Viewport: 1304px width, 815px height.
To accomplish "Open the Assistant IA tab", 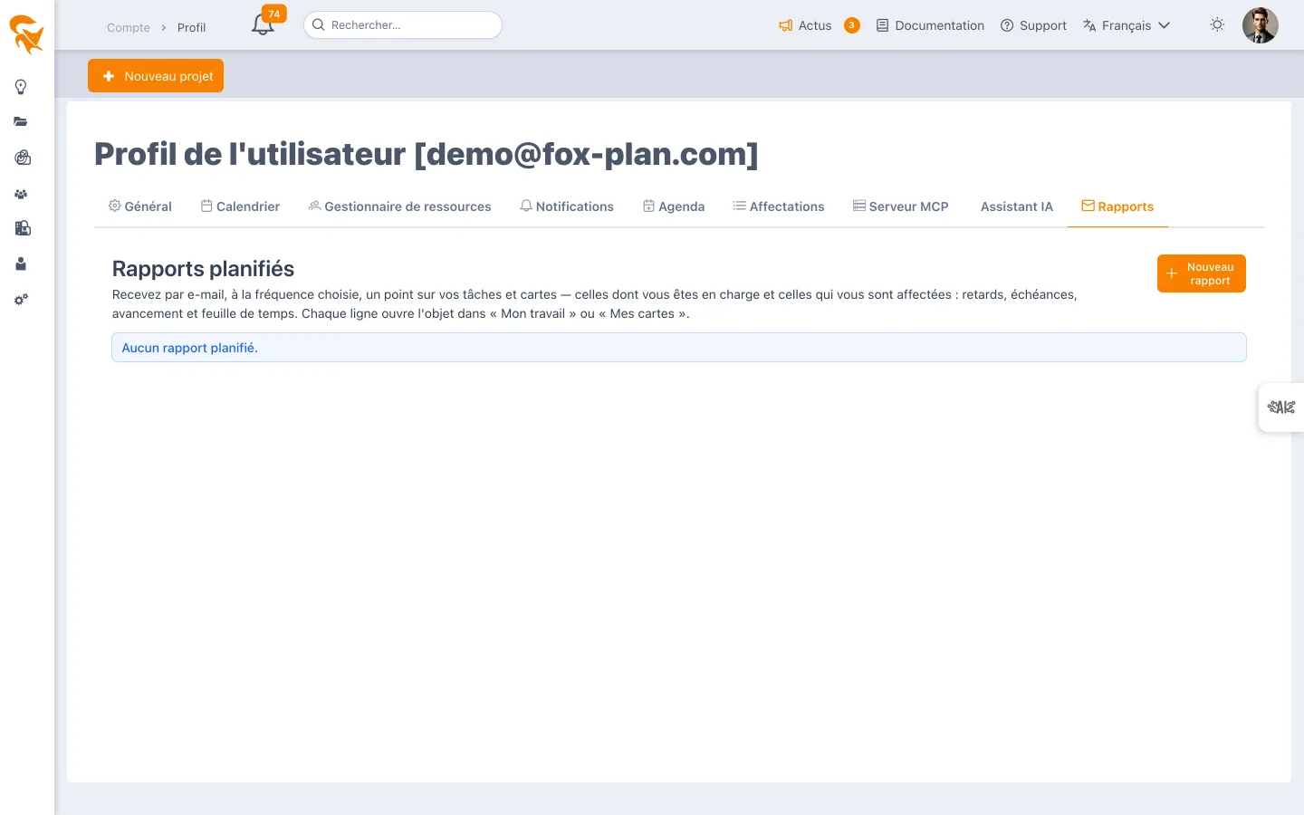I will [1017, 206].
